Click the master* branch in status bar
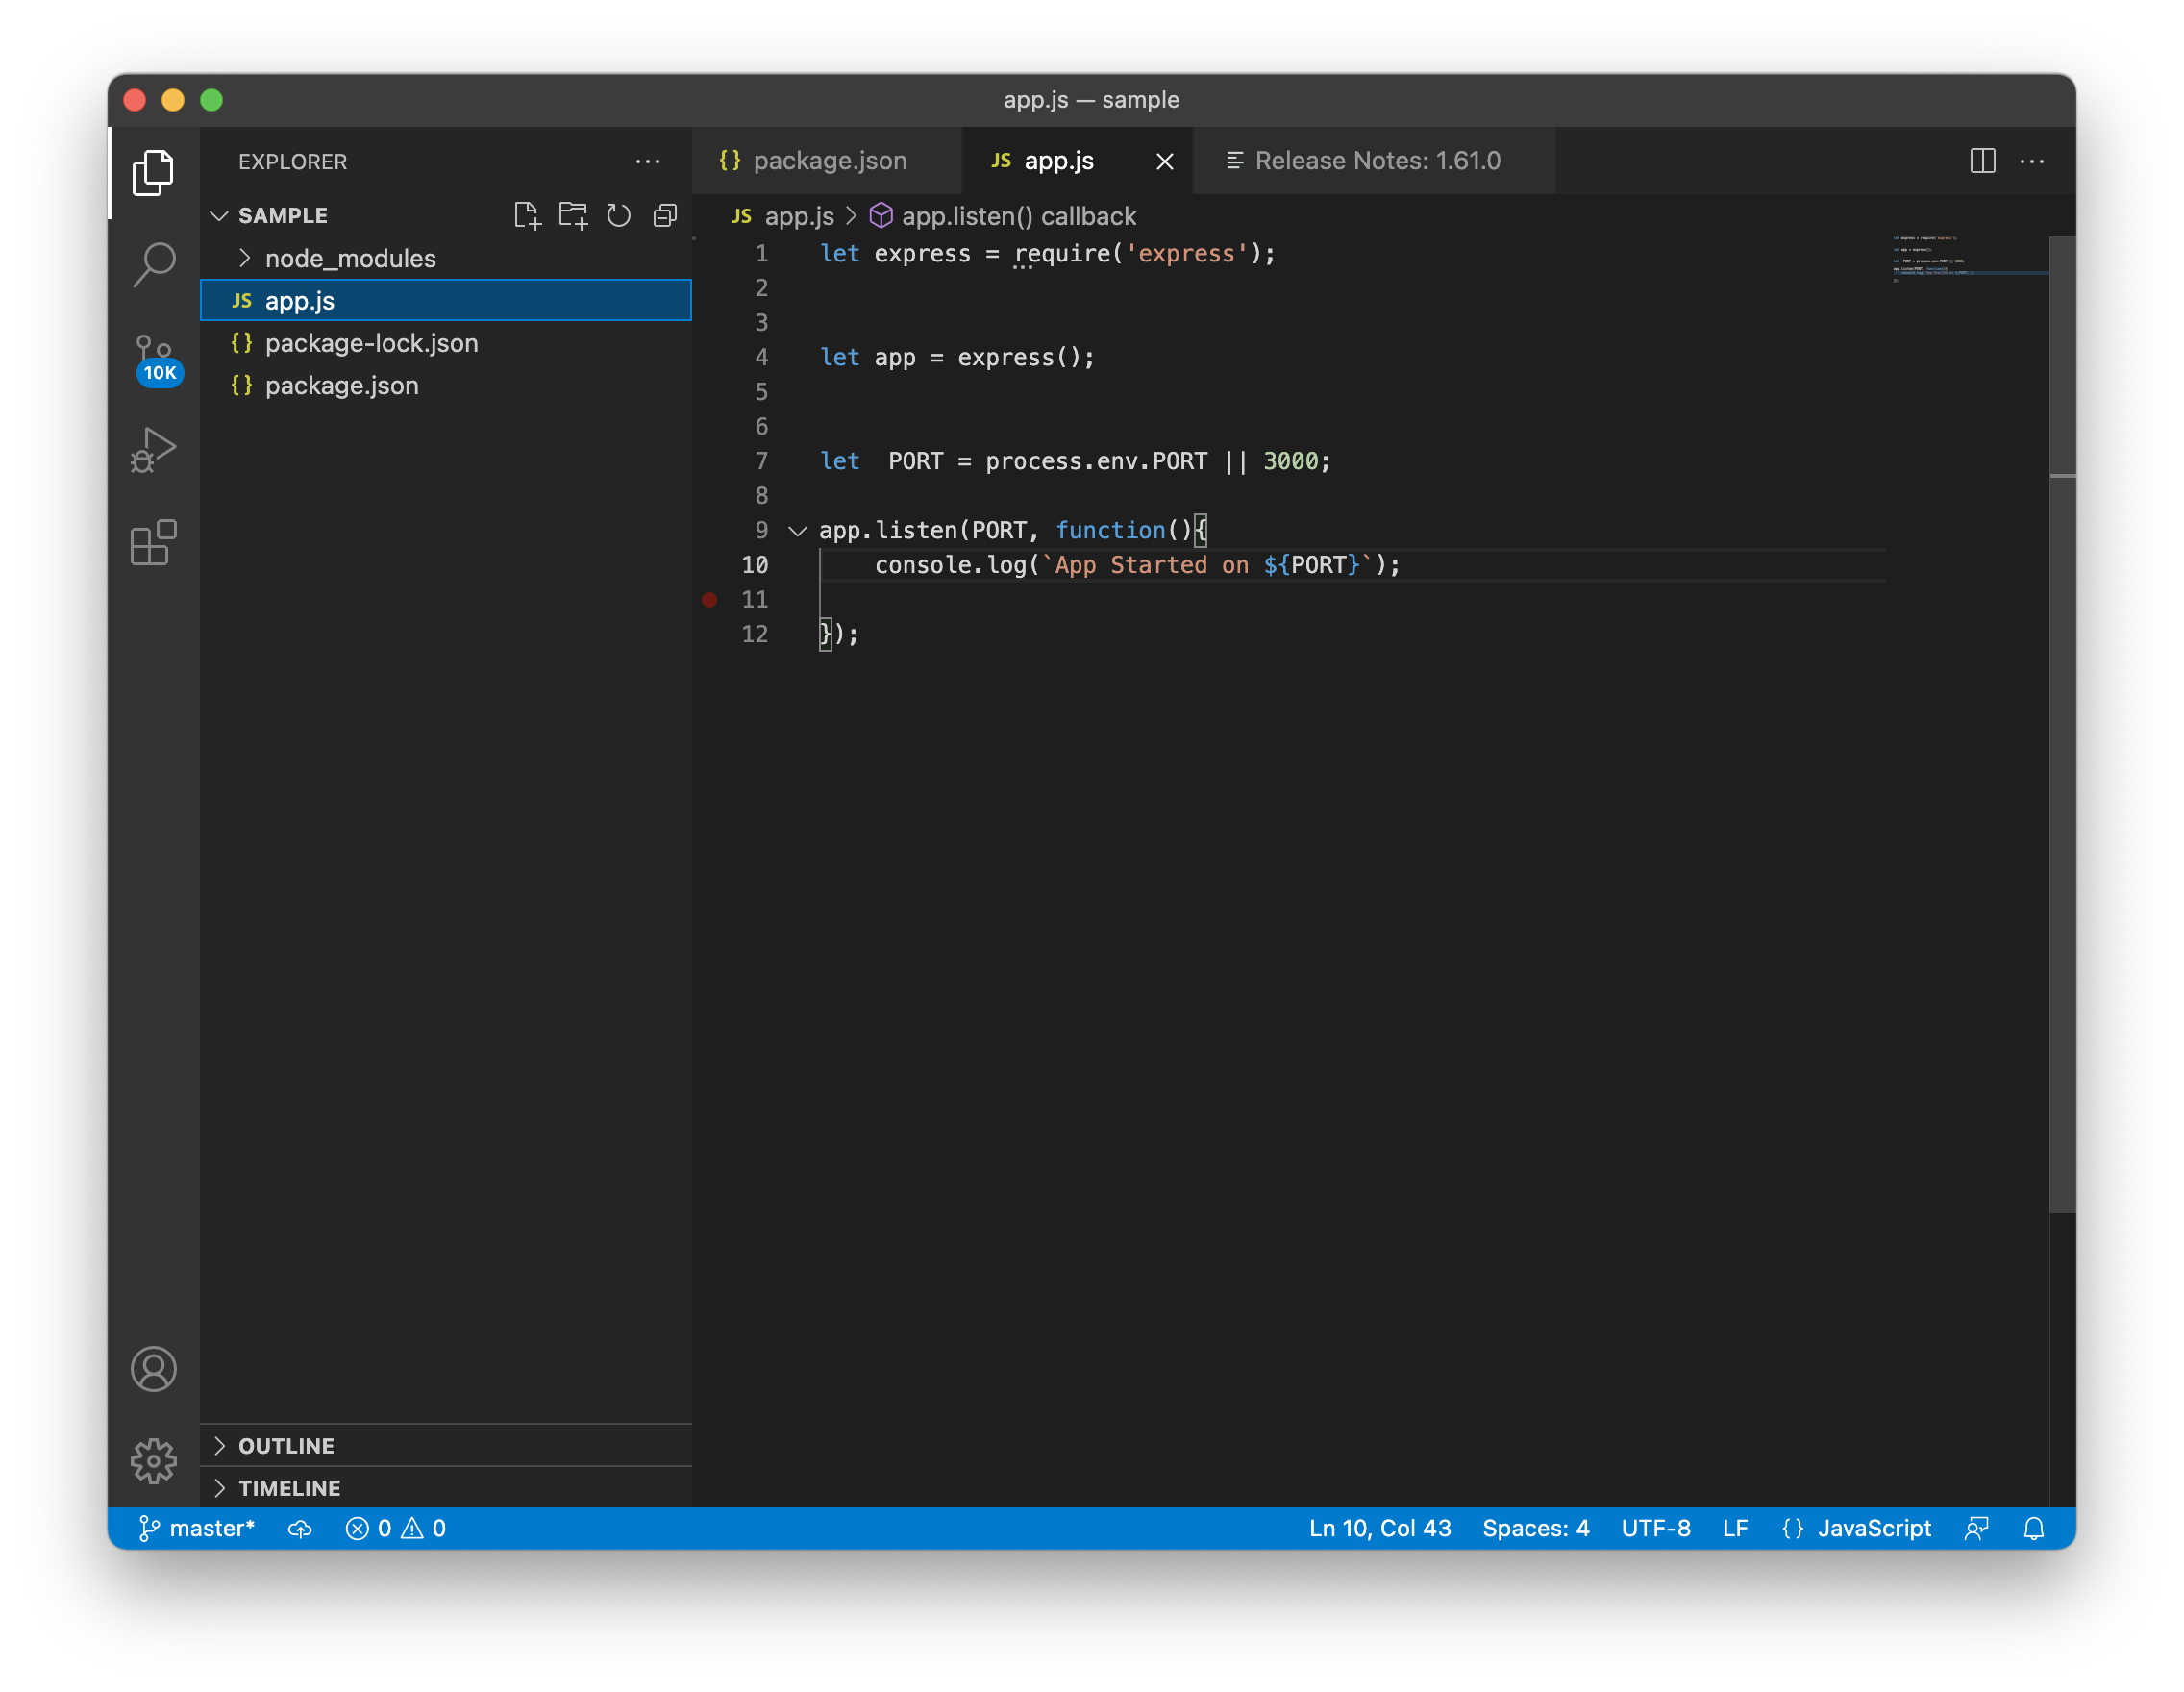The height and width of the screenshot is (1692, 2184). 198,1528
